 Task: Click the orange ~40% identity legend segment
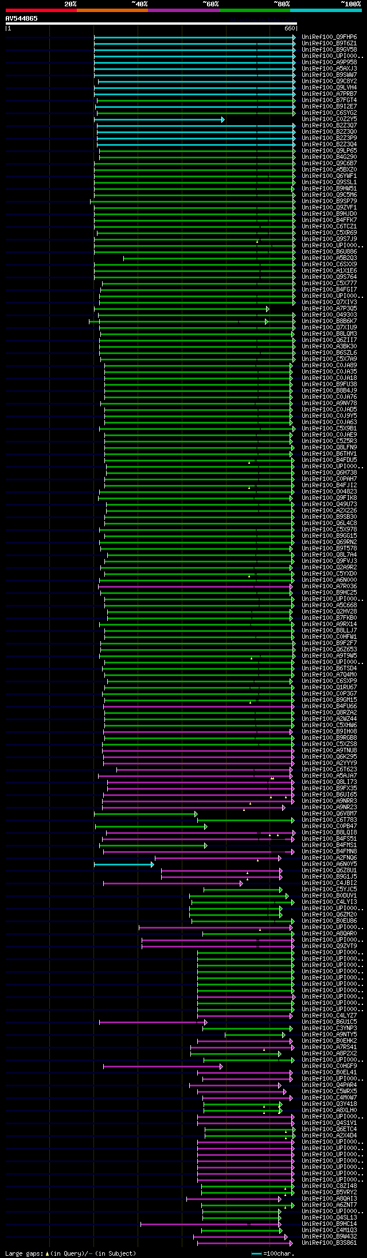112,10
